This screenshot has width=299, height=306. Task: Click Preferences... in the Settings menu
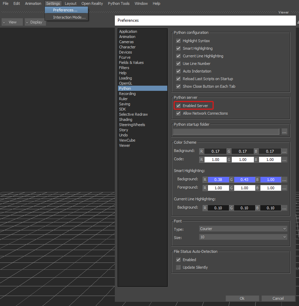click(66, 10)
